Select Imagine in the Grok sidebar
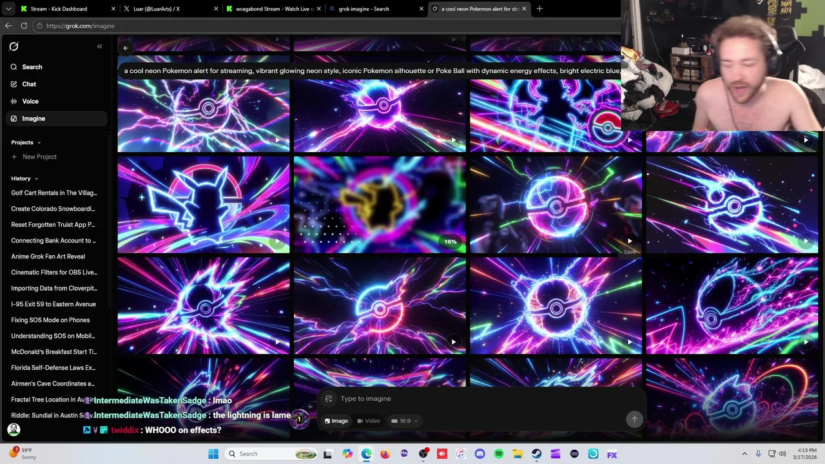The height and width of the screenshot is (464, 825). (x=57, y=119)
